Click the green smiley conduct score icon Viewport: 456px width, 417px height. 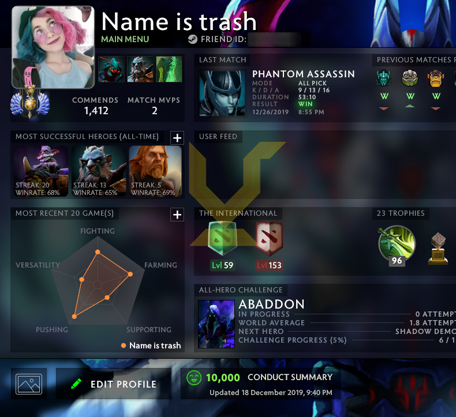point(194,377)
